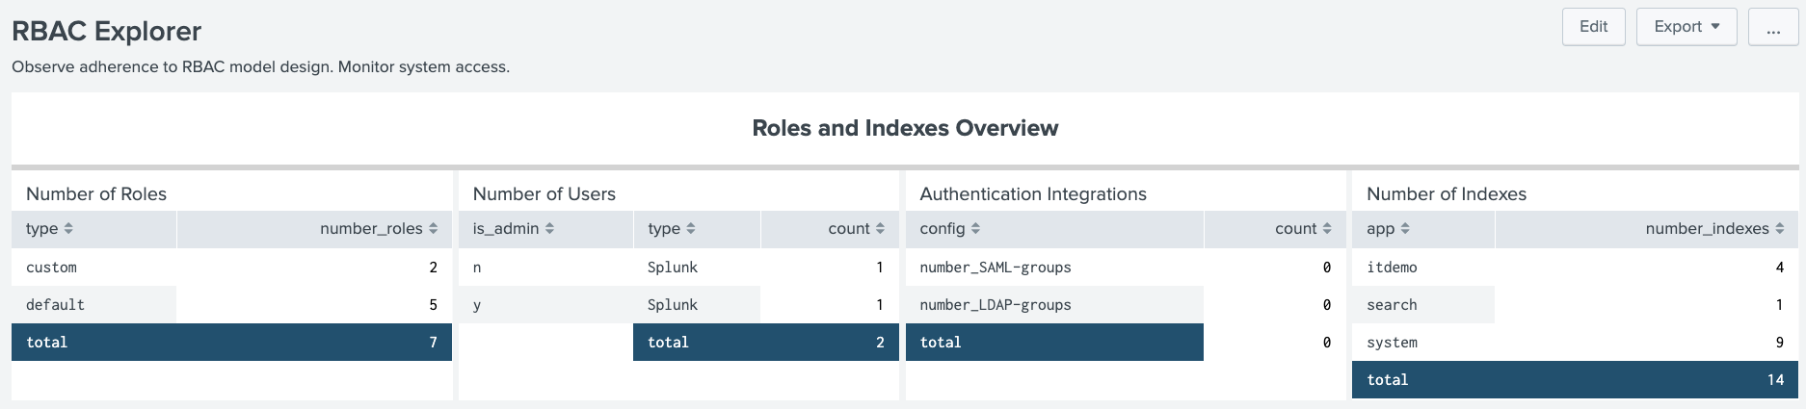
Task: Click the Roles and Indexes Overview heading
Action: [905, 128]
